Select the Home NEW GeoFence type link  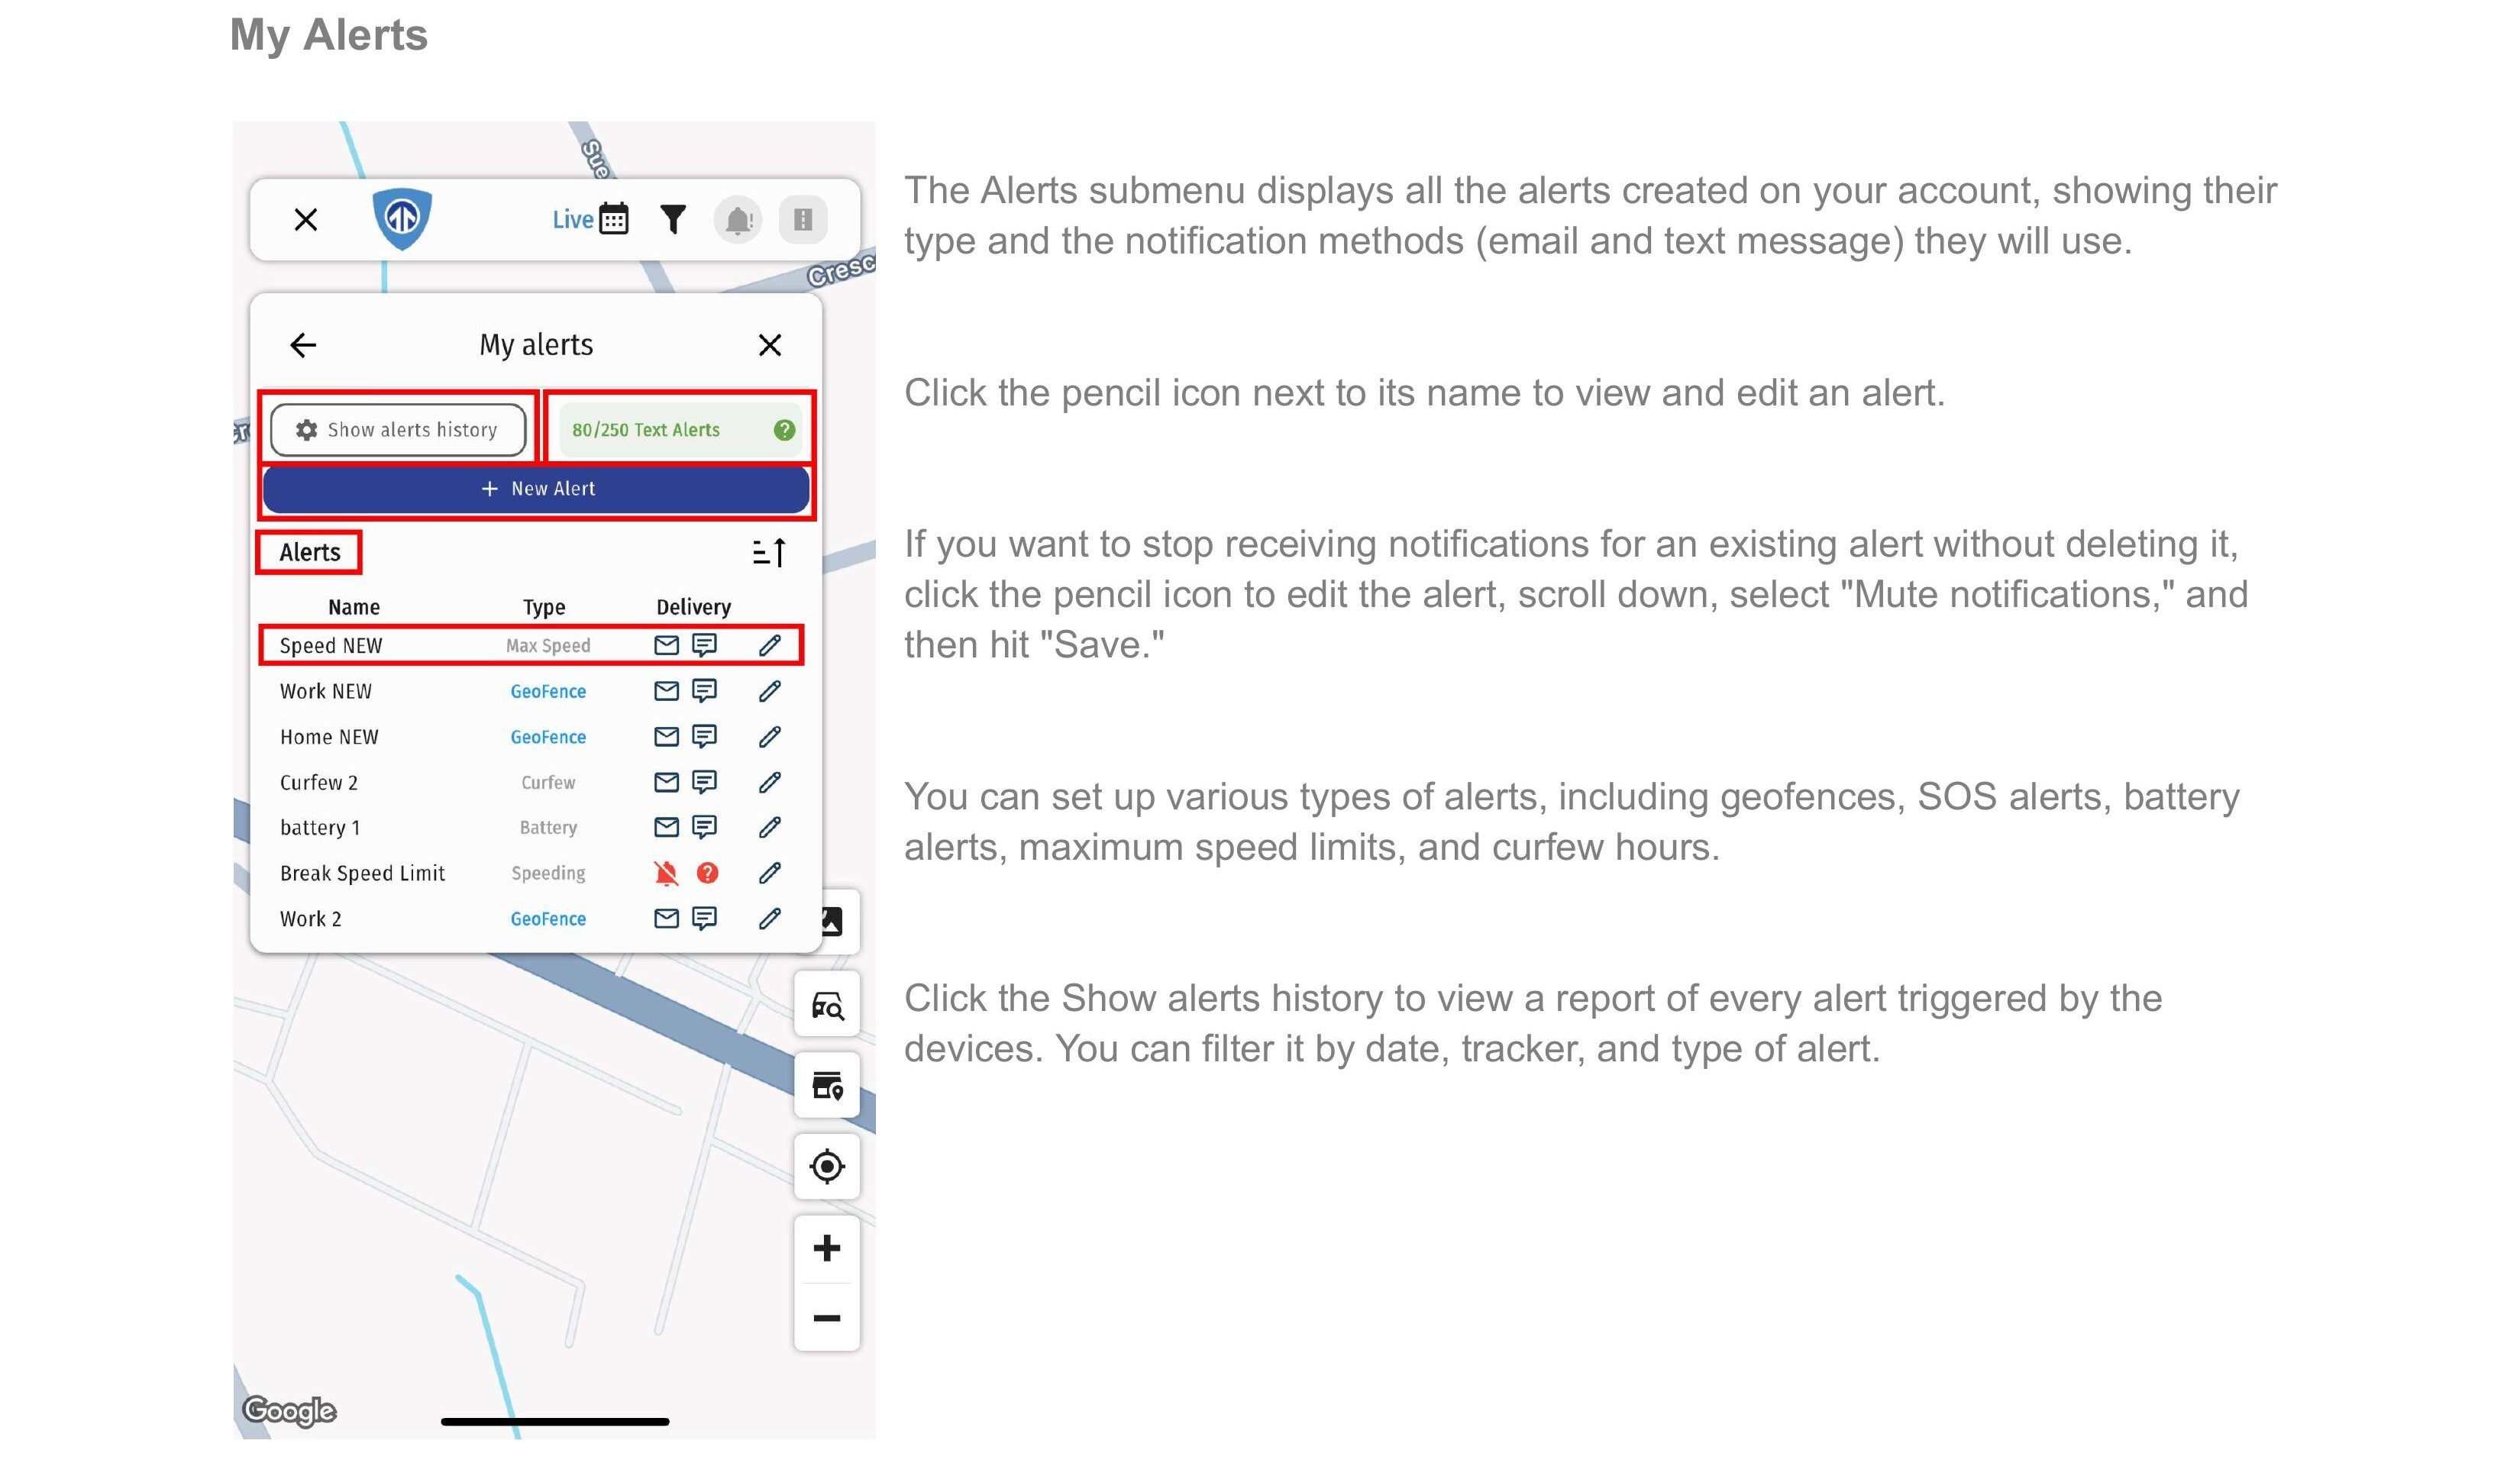(548, 737)
